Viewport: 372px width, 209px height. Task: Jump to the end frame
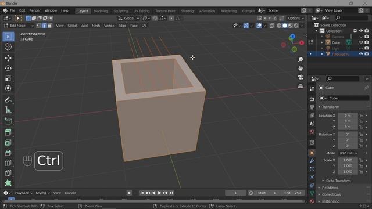tap(171, 193)
